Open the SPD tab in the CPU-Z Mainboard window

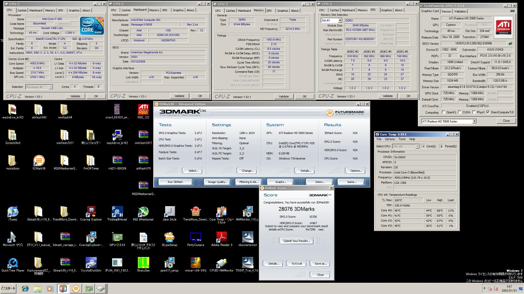click(165, 10)
